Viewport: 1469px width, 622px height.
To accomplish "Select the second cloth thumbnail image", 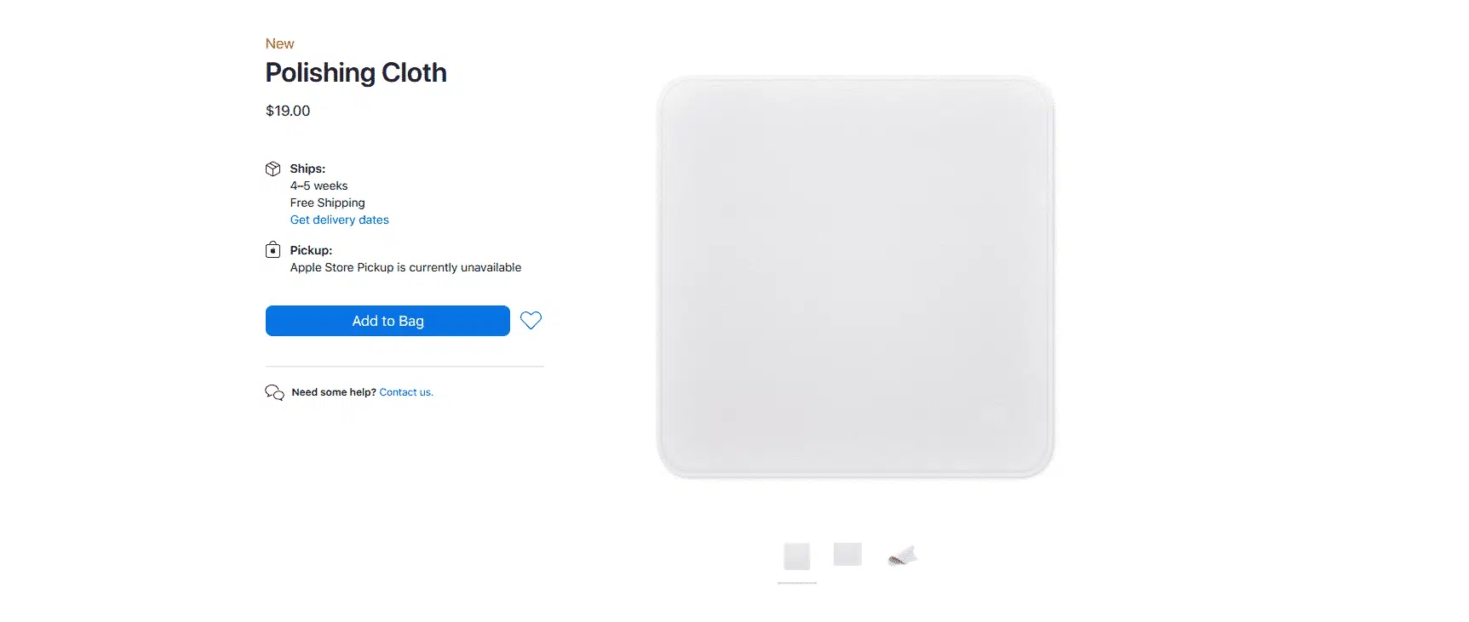I will [847, 554].
